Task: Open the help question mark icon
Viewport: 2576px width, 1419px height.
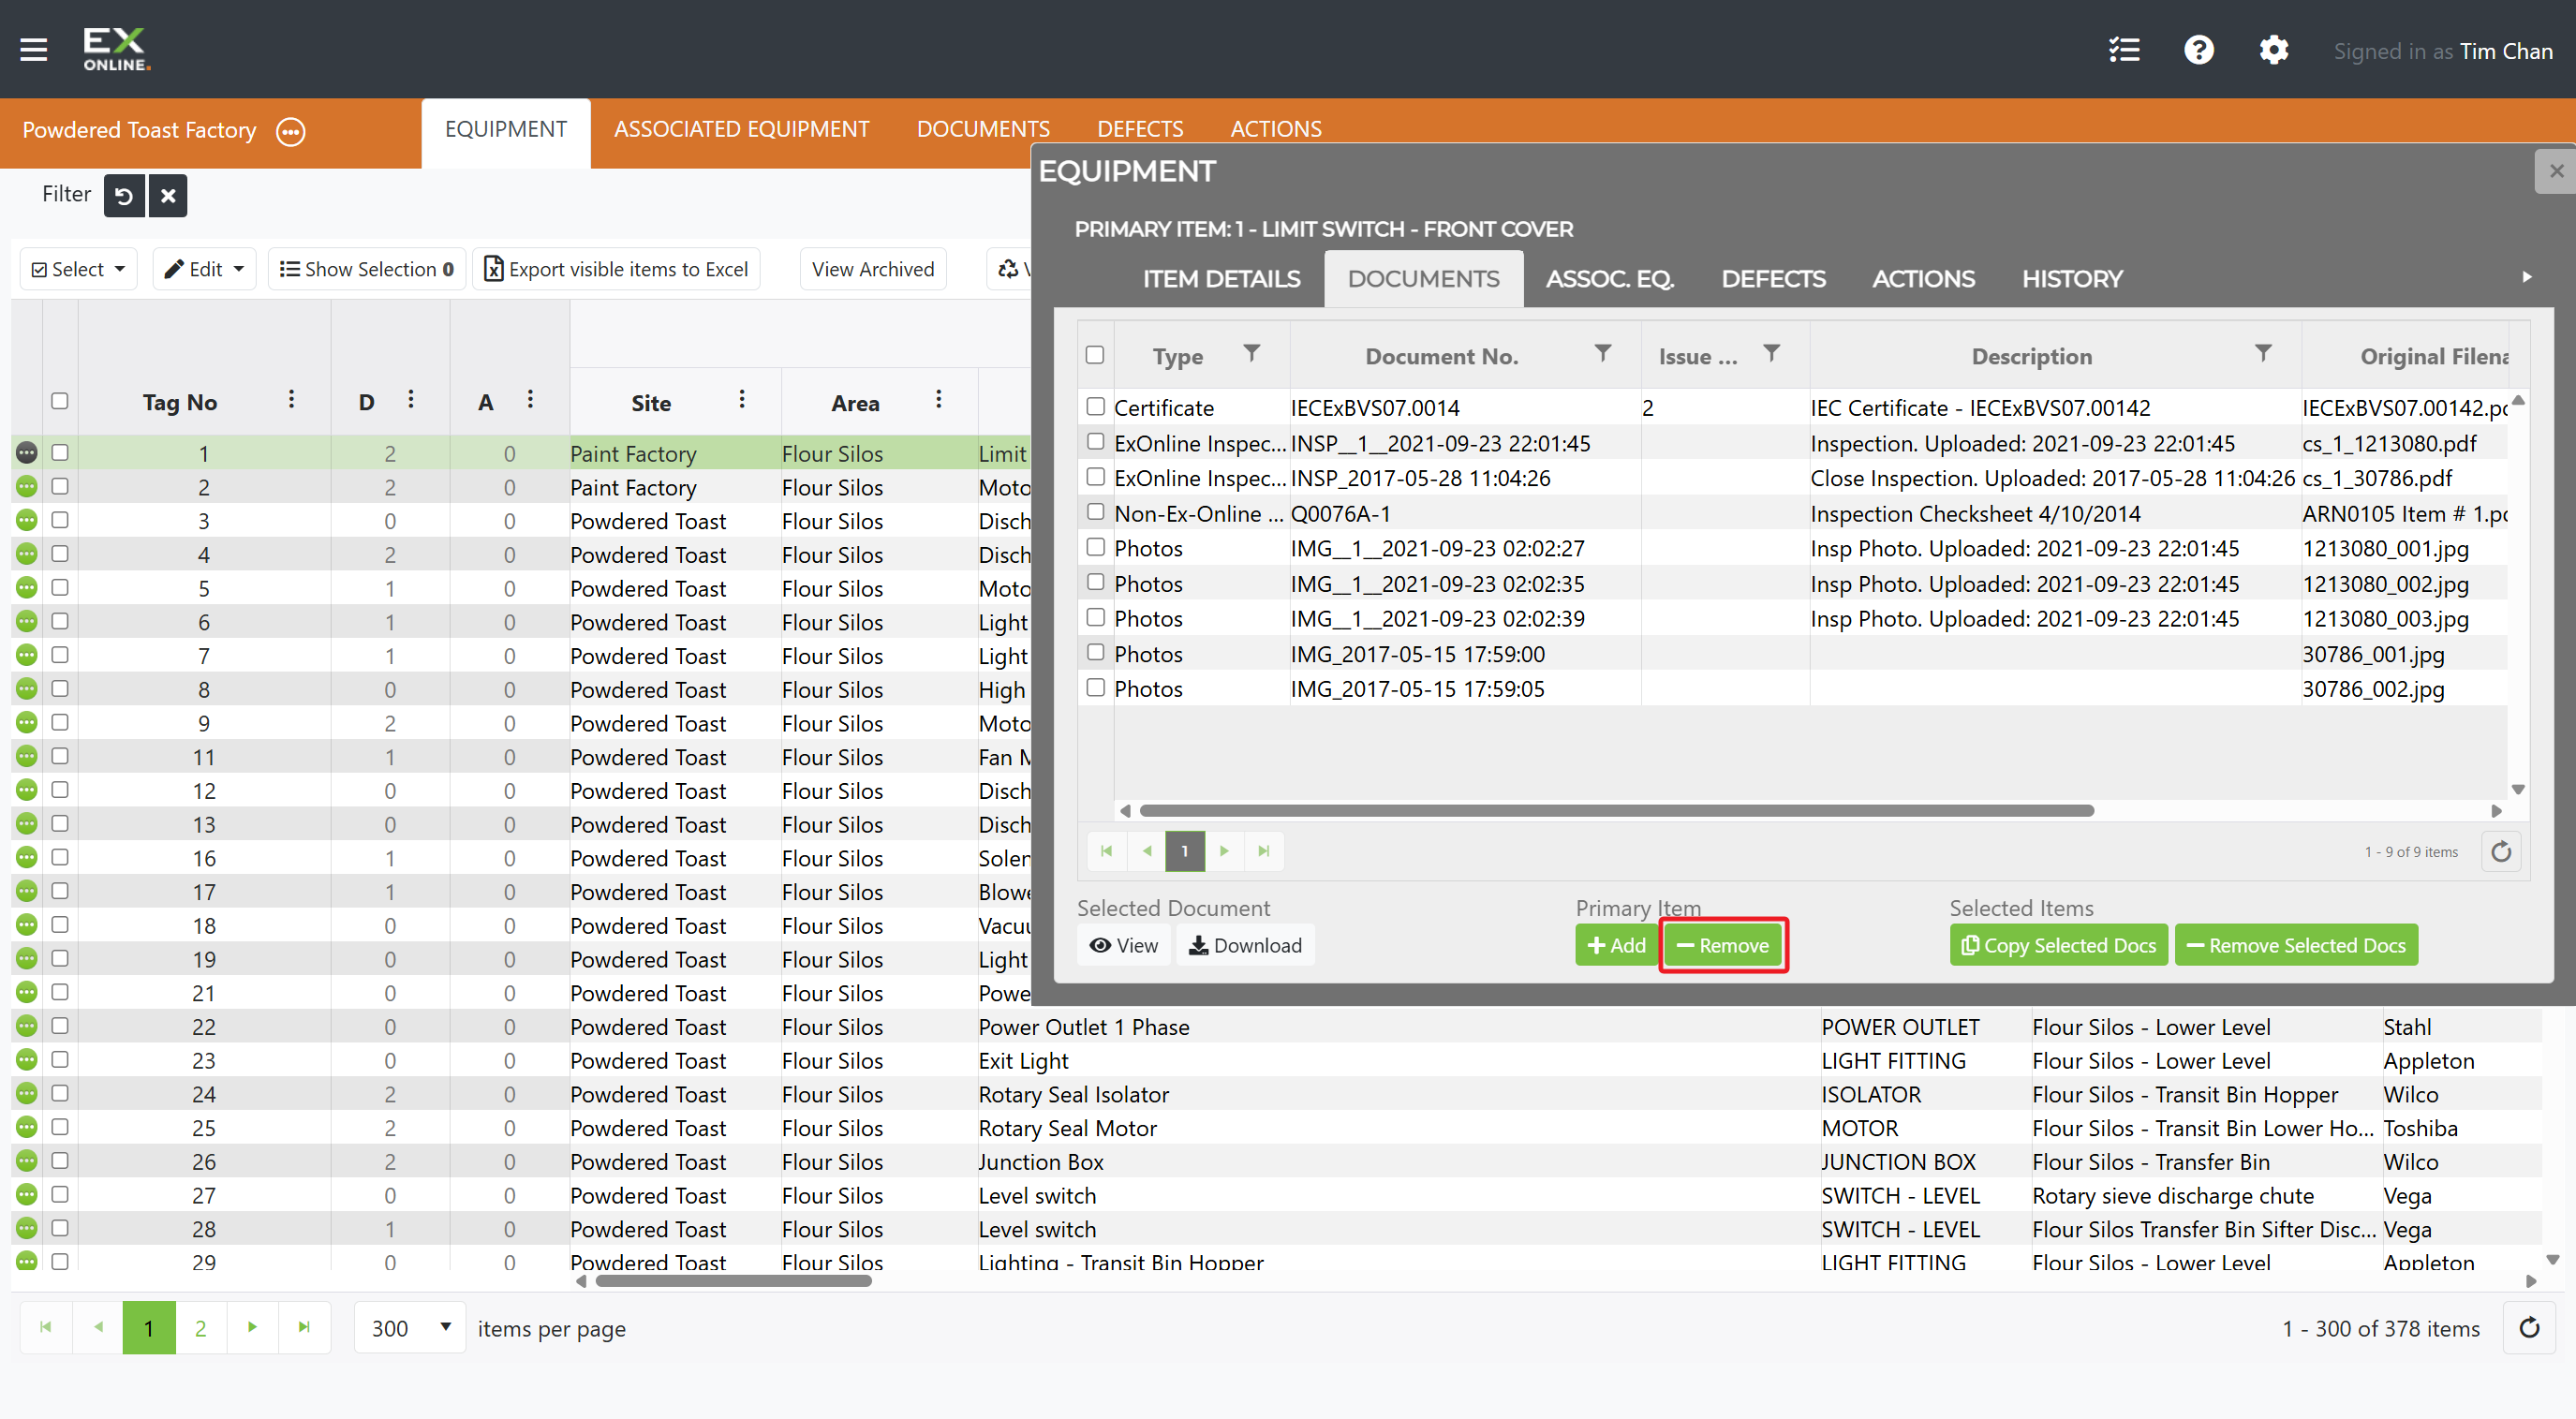Action: [x=2199, y=50]
